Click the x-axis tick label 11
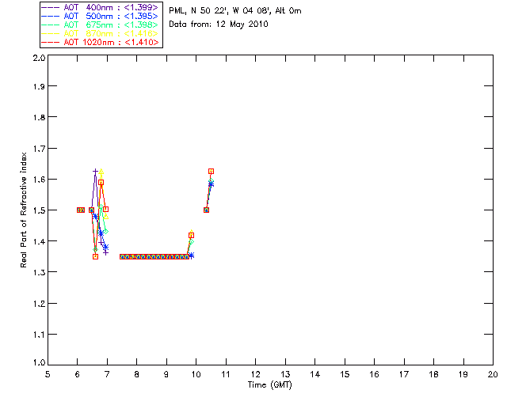The width and height of the screenshot is (507, 405). [x=226, y=374]
